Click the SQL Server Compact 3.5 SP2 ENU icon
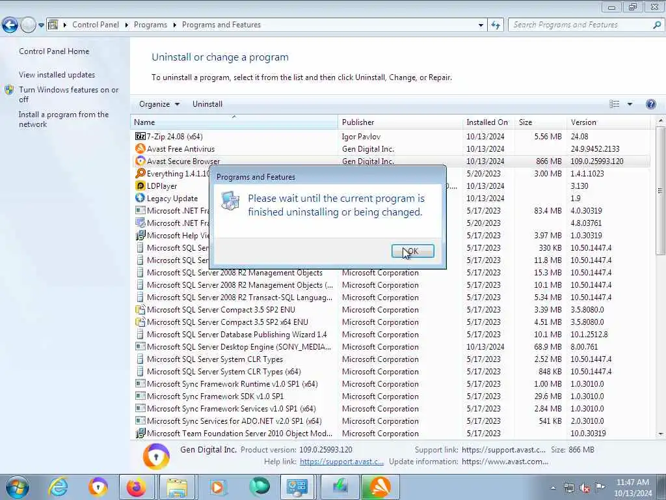666x500 pixels. (140, 309)
